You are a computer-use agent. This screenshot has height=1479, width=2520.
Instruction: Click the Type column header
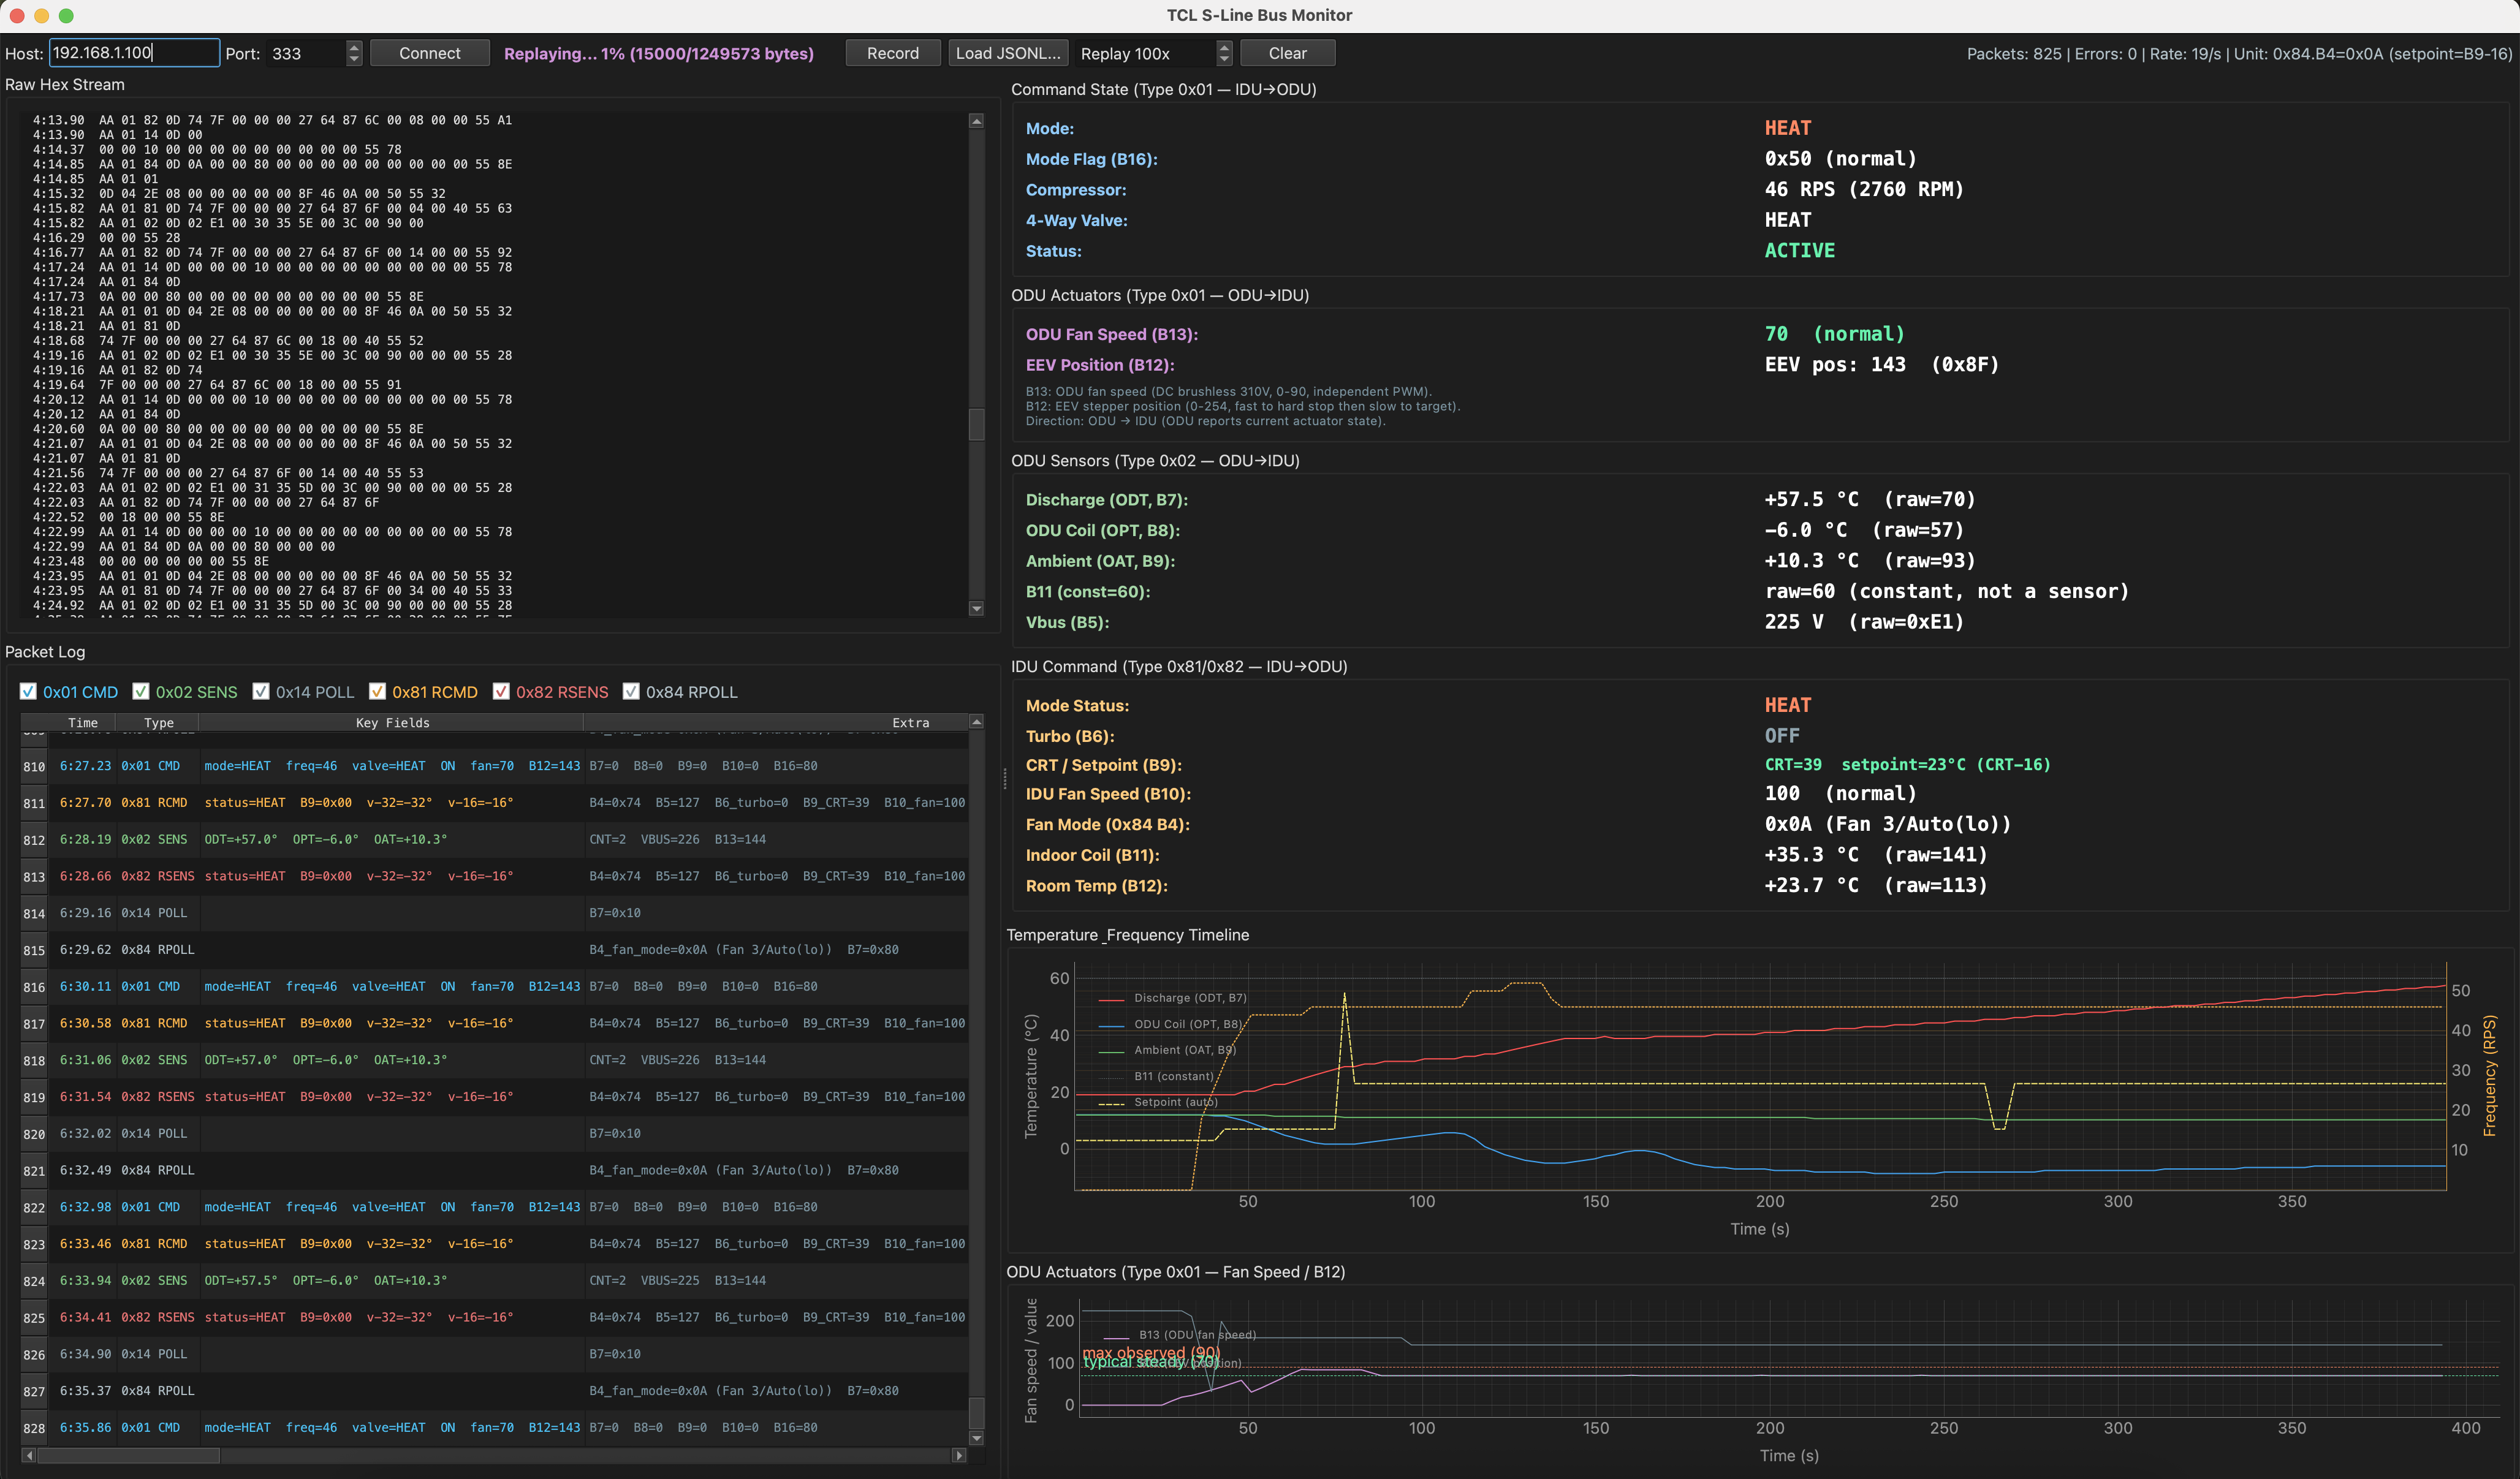pyautogui.click(x=158, y=722)
